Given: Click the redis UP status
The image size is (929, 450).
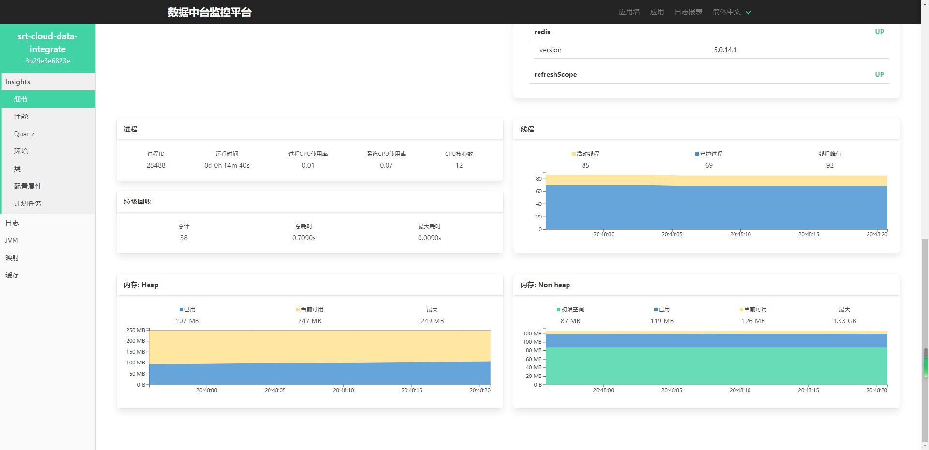Looking at the screenshot, I should click(879, 32).
